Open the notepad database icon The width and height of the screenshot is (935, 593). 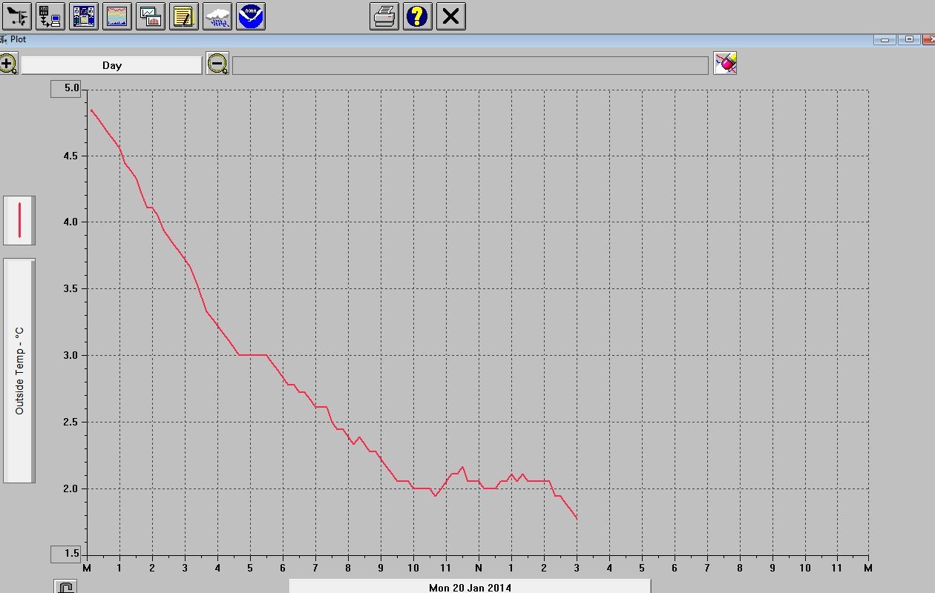coord(184,16)
